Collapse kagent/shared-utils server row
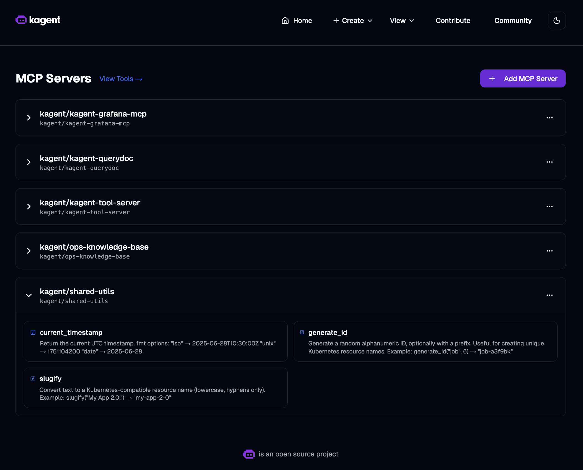This screenshot has width=583, height=470. (29, 295)
